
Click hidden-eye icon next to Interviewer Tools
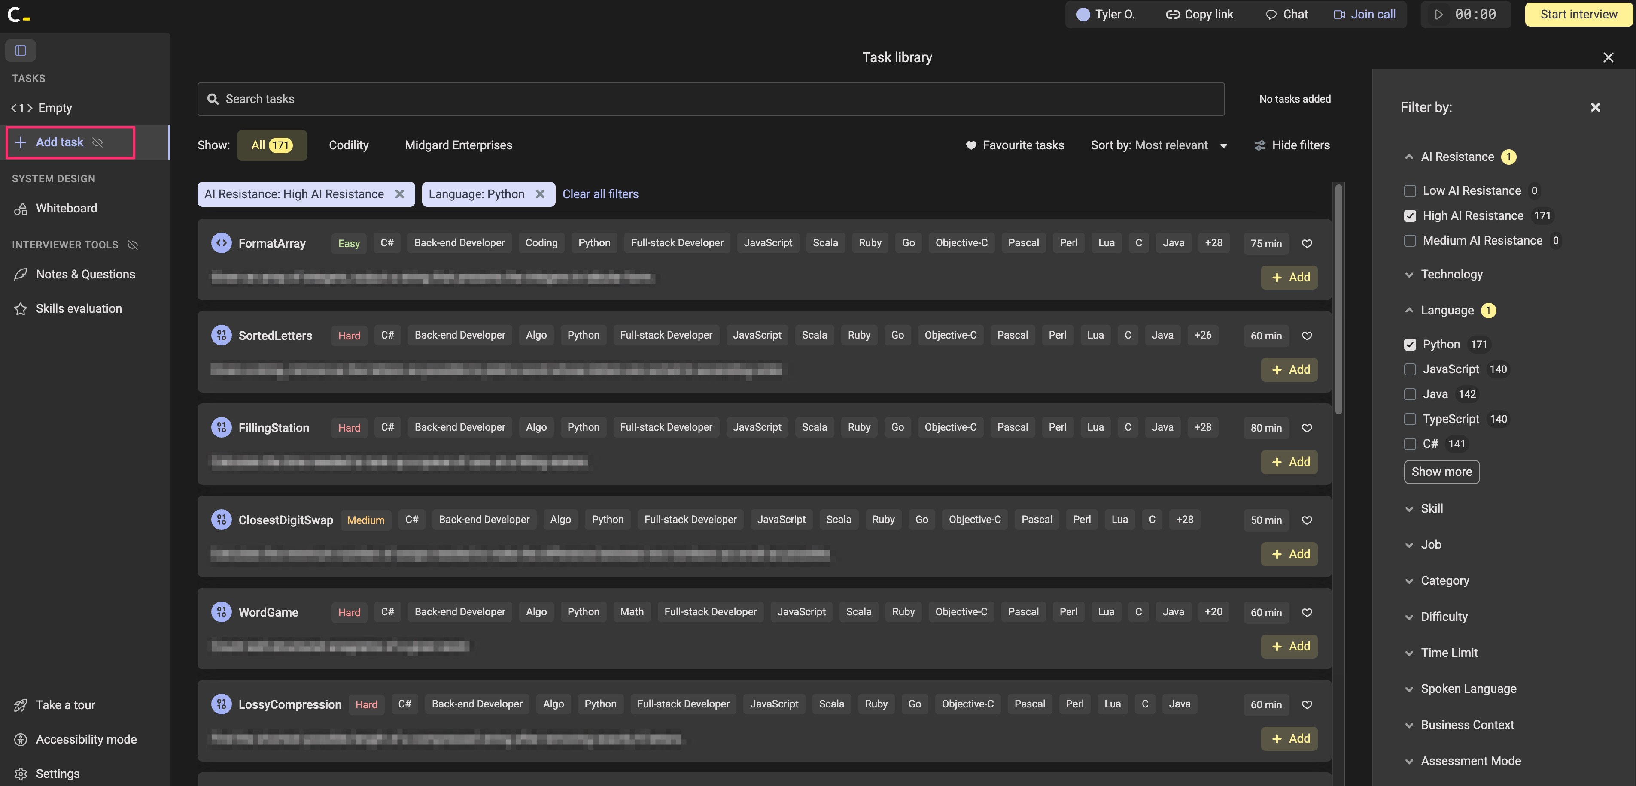pyautogui.click(x=133, y=245)
